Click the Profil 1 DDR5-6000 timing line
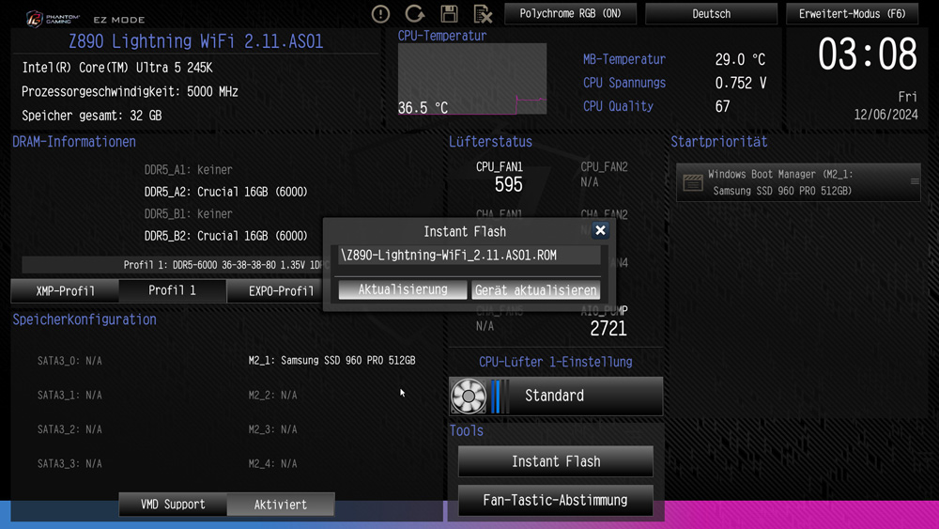 pos(172,265)
